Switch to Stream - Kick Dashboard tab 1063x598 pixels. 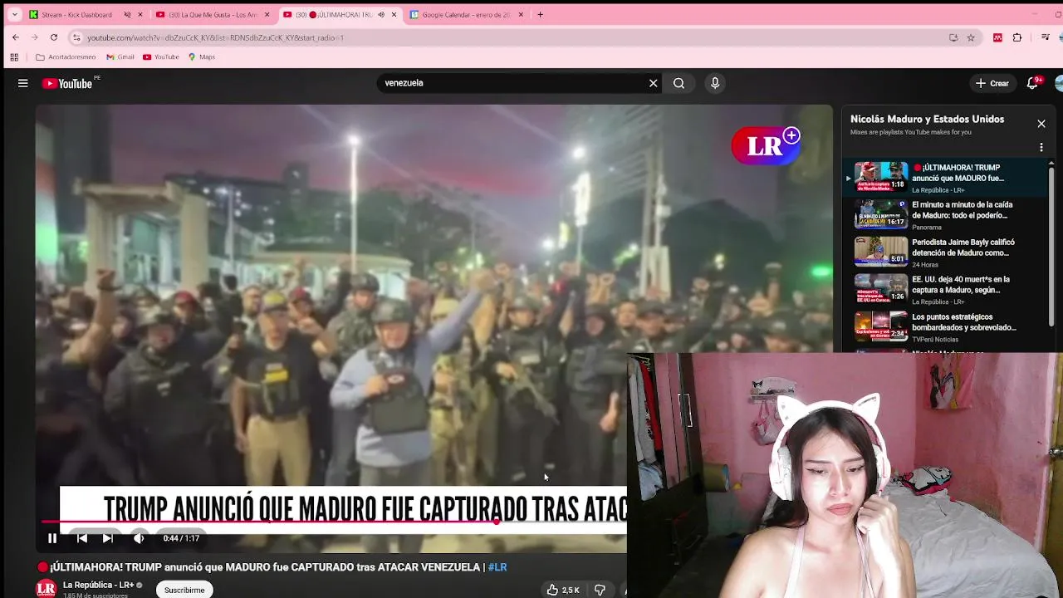click(76, 15)
